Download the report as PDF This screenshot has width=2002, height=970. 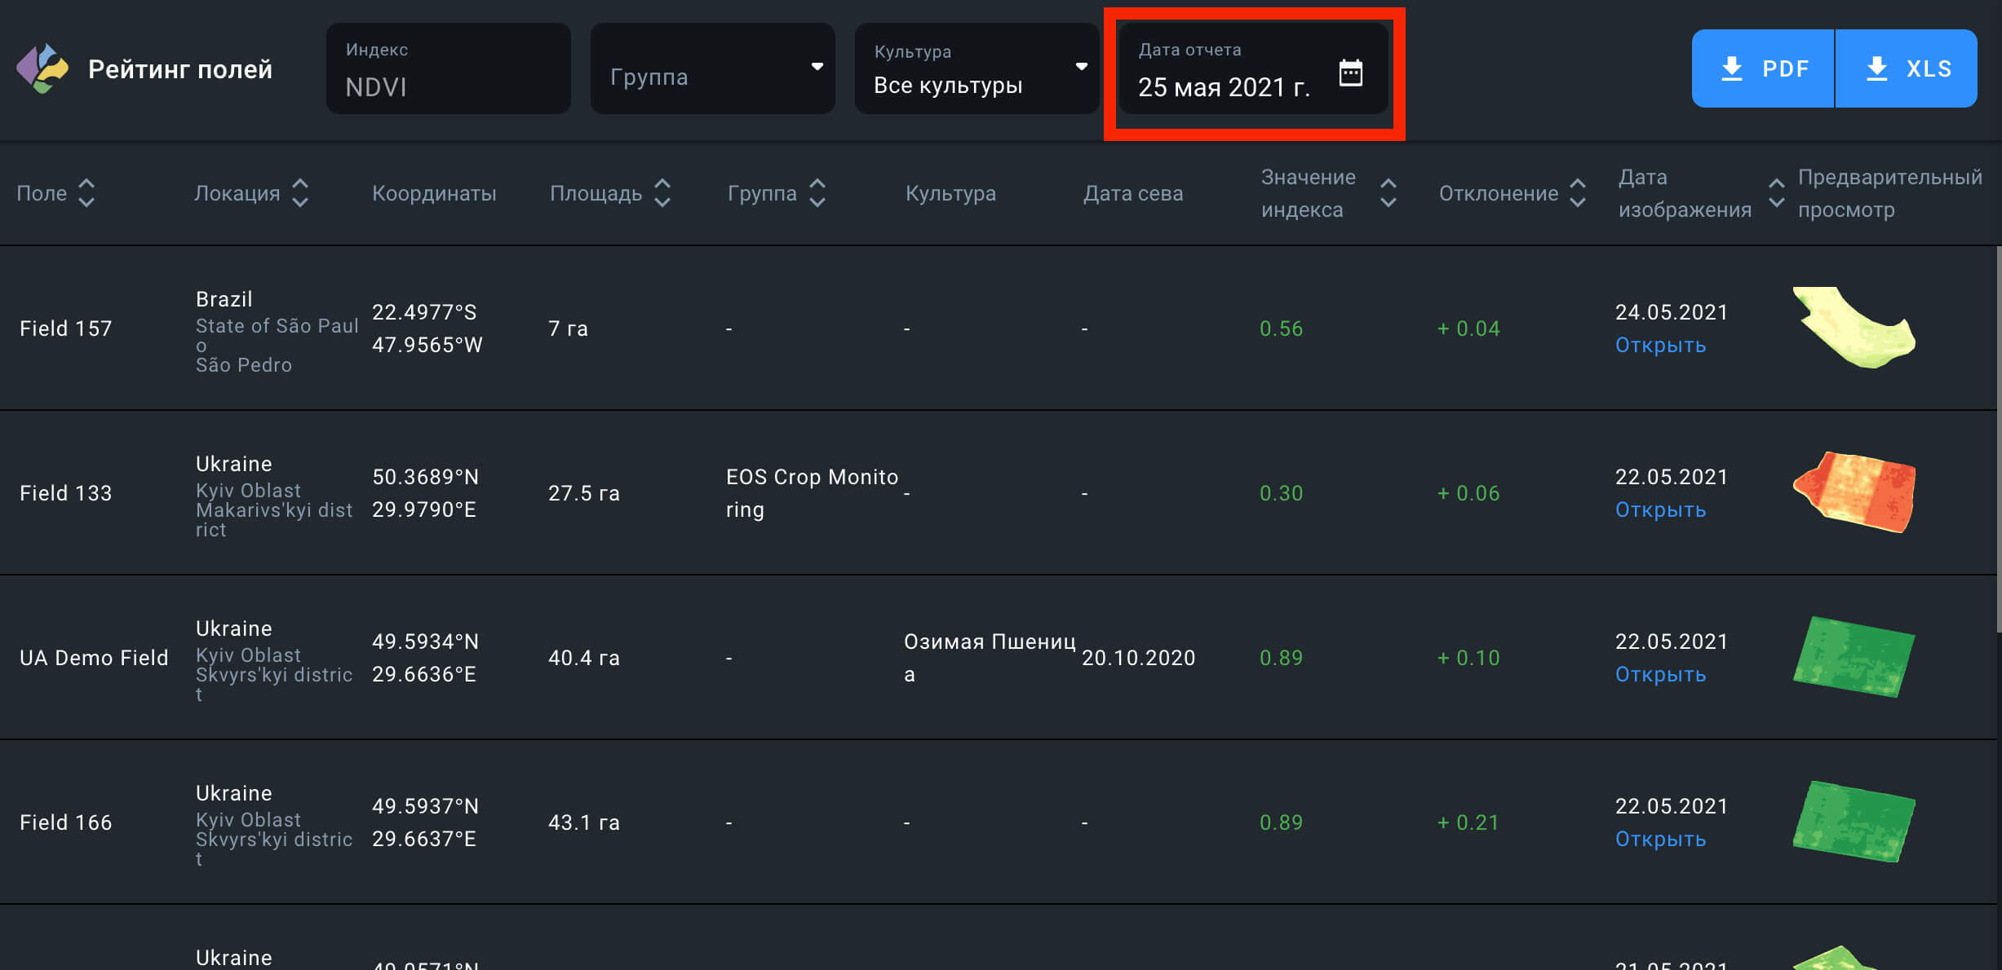[x=1763, y=68]
